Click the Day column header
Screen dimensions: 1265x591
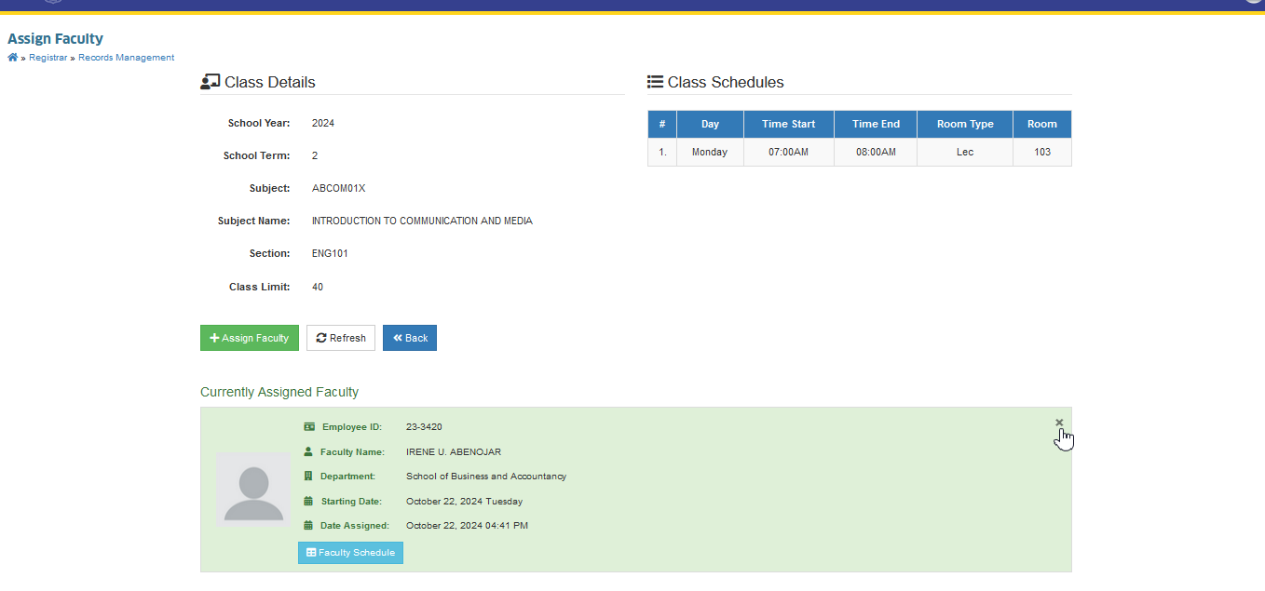(710, 124)
